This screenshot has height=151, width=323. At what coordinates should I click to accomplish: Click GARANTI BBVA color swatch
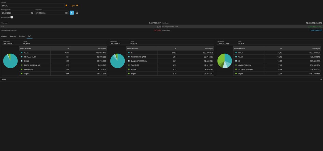click(x=236, y=65)
